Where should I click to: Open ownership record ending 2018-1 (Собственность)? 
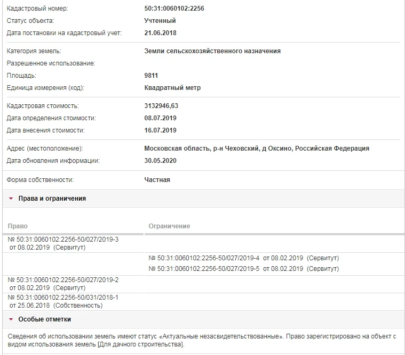coord(63,298)
